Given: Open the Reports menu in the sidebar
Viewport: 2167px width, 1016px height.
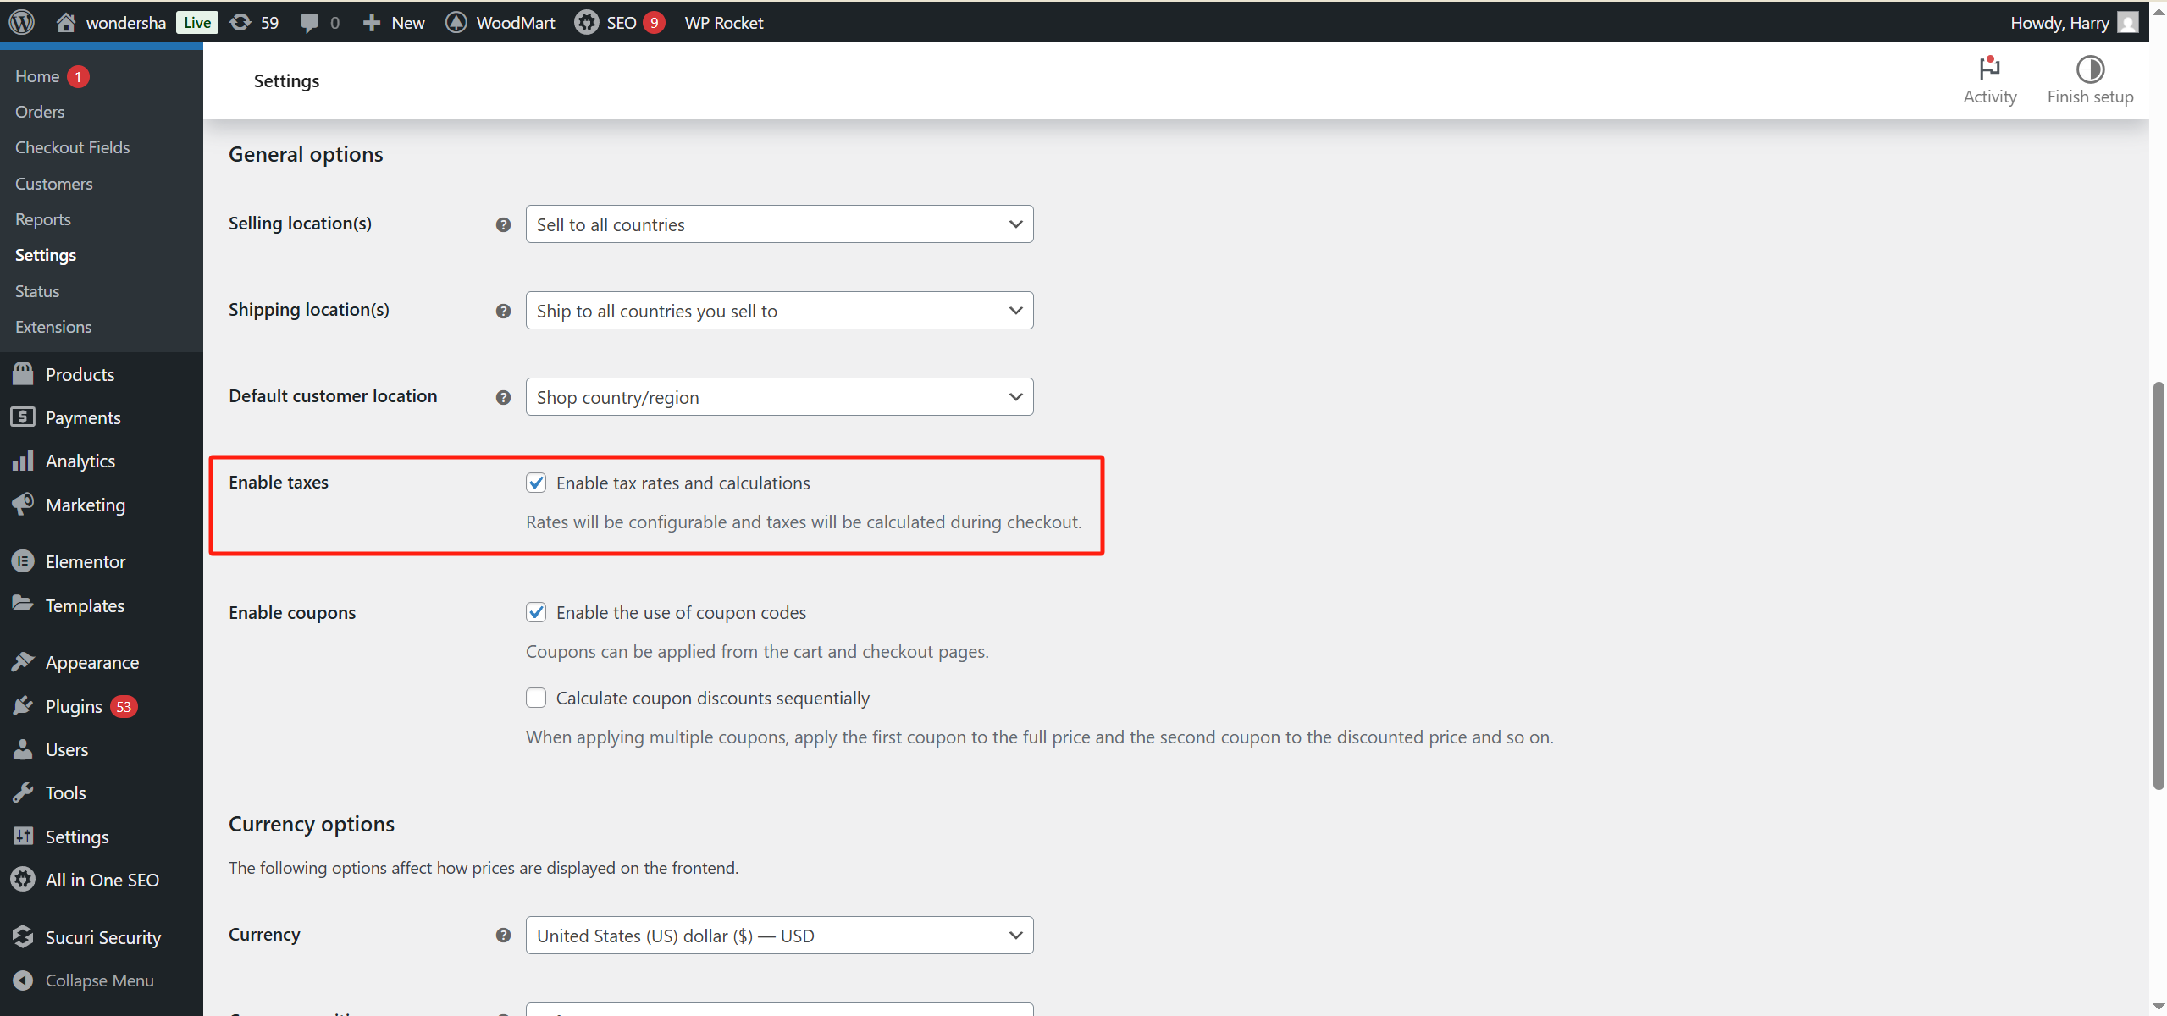Looking at the screenshot, I should (43, 218).
